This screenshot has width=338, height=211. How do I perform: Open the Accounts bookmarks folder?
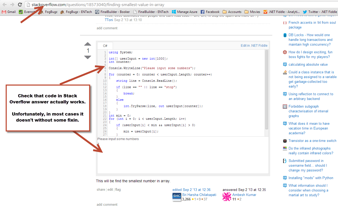point(232,12)
